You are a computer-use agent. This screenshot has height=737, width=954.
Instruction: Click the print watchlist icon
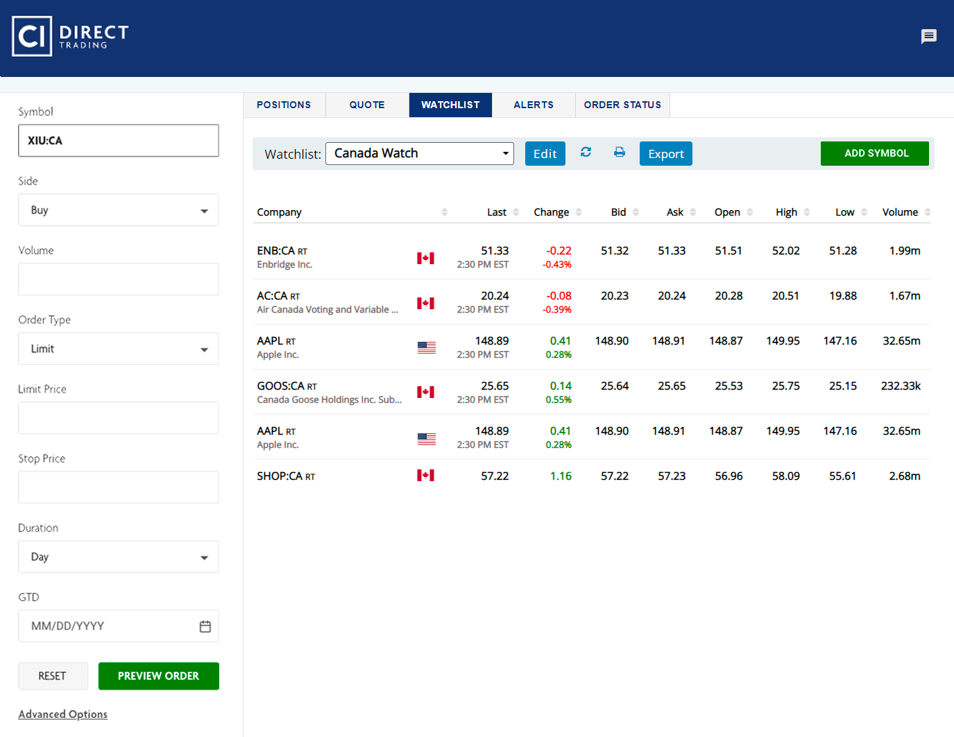pyautogui.click(x=620, y=153)
